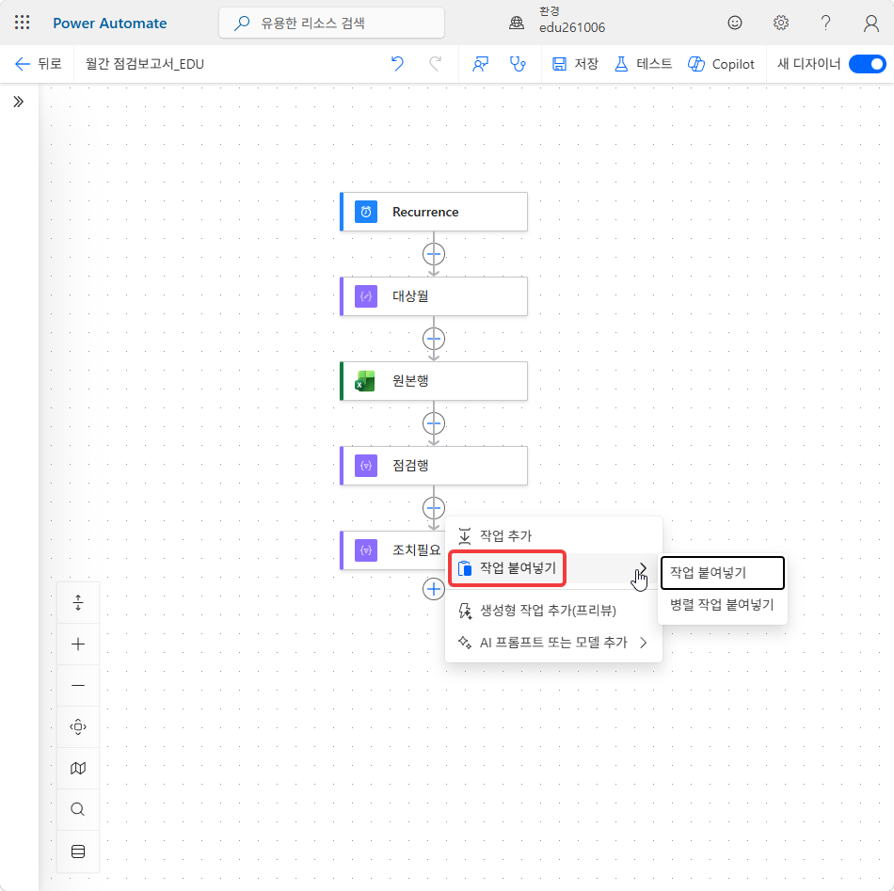Image resolution: width=894 pixels, height=891 pixels.
Task: Add a step between 대상월 and 원본행
Action: 434,339
